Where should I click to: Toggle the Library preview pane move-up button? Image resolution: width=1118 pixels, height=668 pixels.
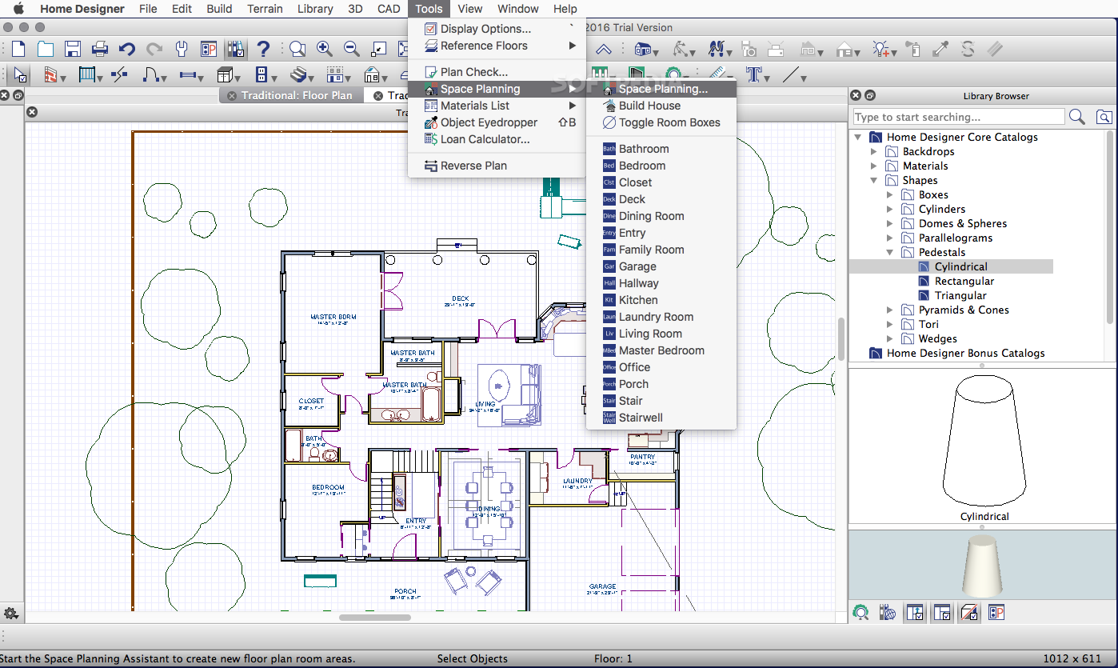point(915,613)
